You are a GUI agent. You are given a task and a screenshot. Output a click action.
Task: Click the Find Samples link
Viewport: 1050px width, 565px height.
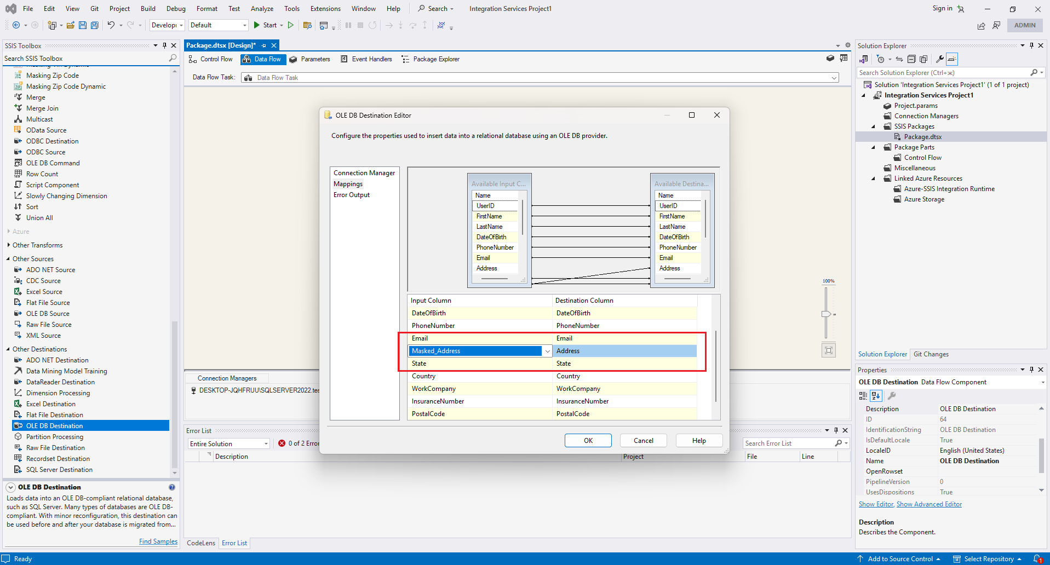coord(158,541)
